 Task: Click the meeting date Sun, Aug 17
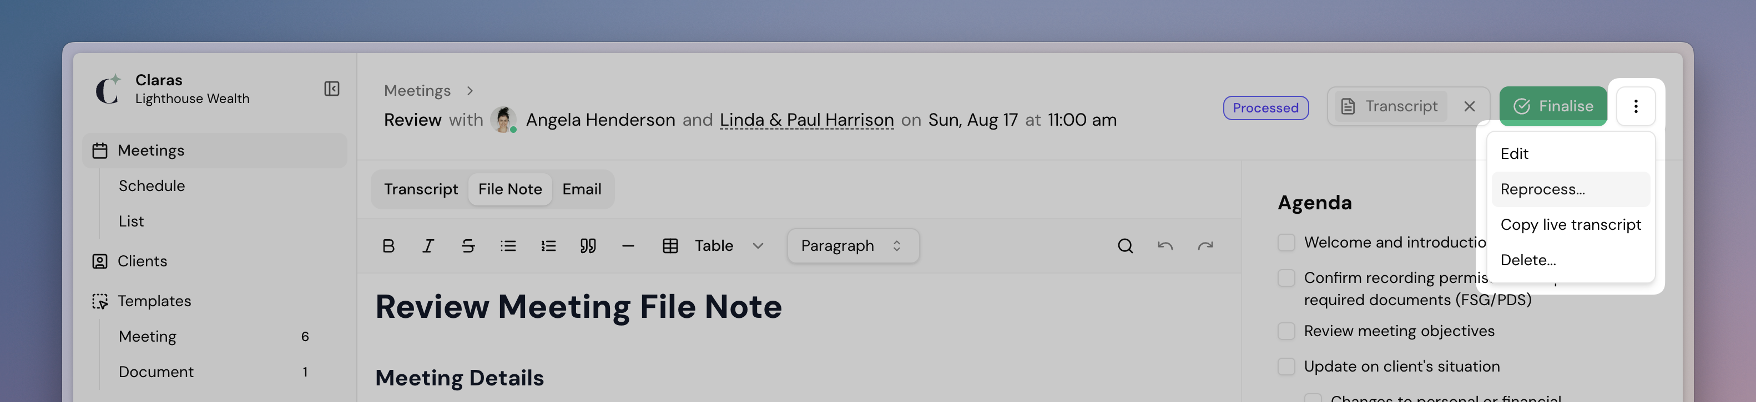pos(973,120)
